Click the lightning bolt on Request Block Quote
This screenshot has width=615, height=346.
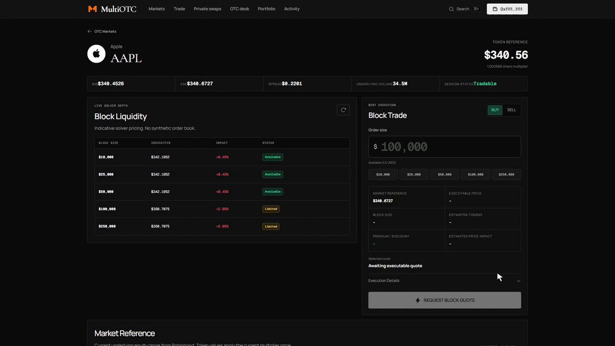(x=418, y=300)
